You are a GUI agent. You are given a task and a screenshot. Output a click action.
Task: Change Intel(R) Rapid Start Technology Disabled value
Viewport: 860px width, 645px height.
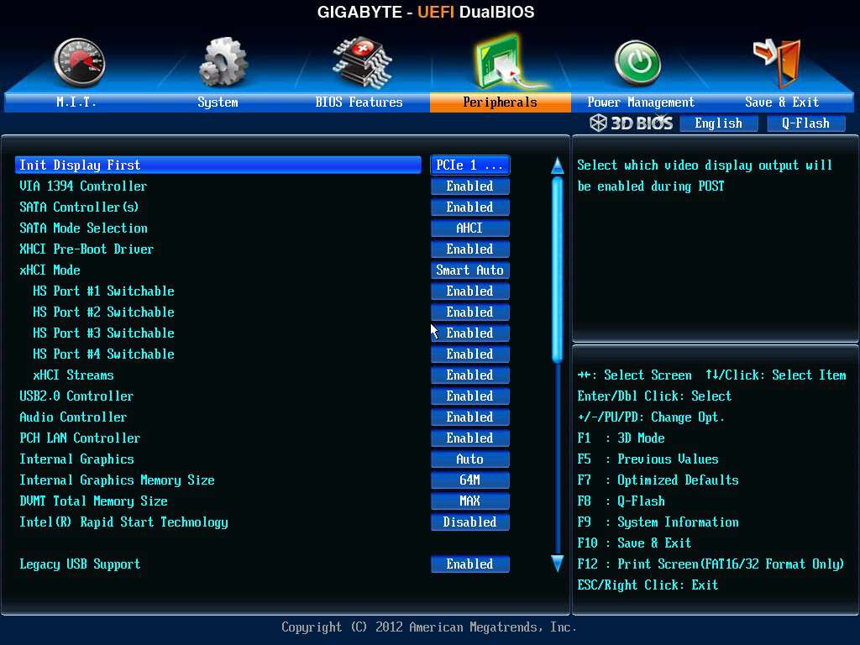coord(470,522)
